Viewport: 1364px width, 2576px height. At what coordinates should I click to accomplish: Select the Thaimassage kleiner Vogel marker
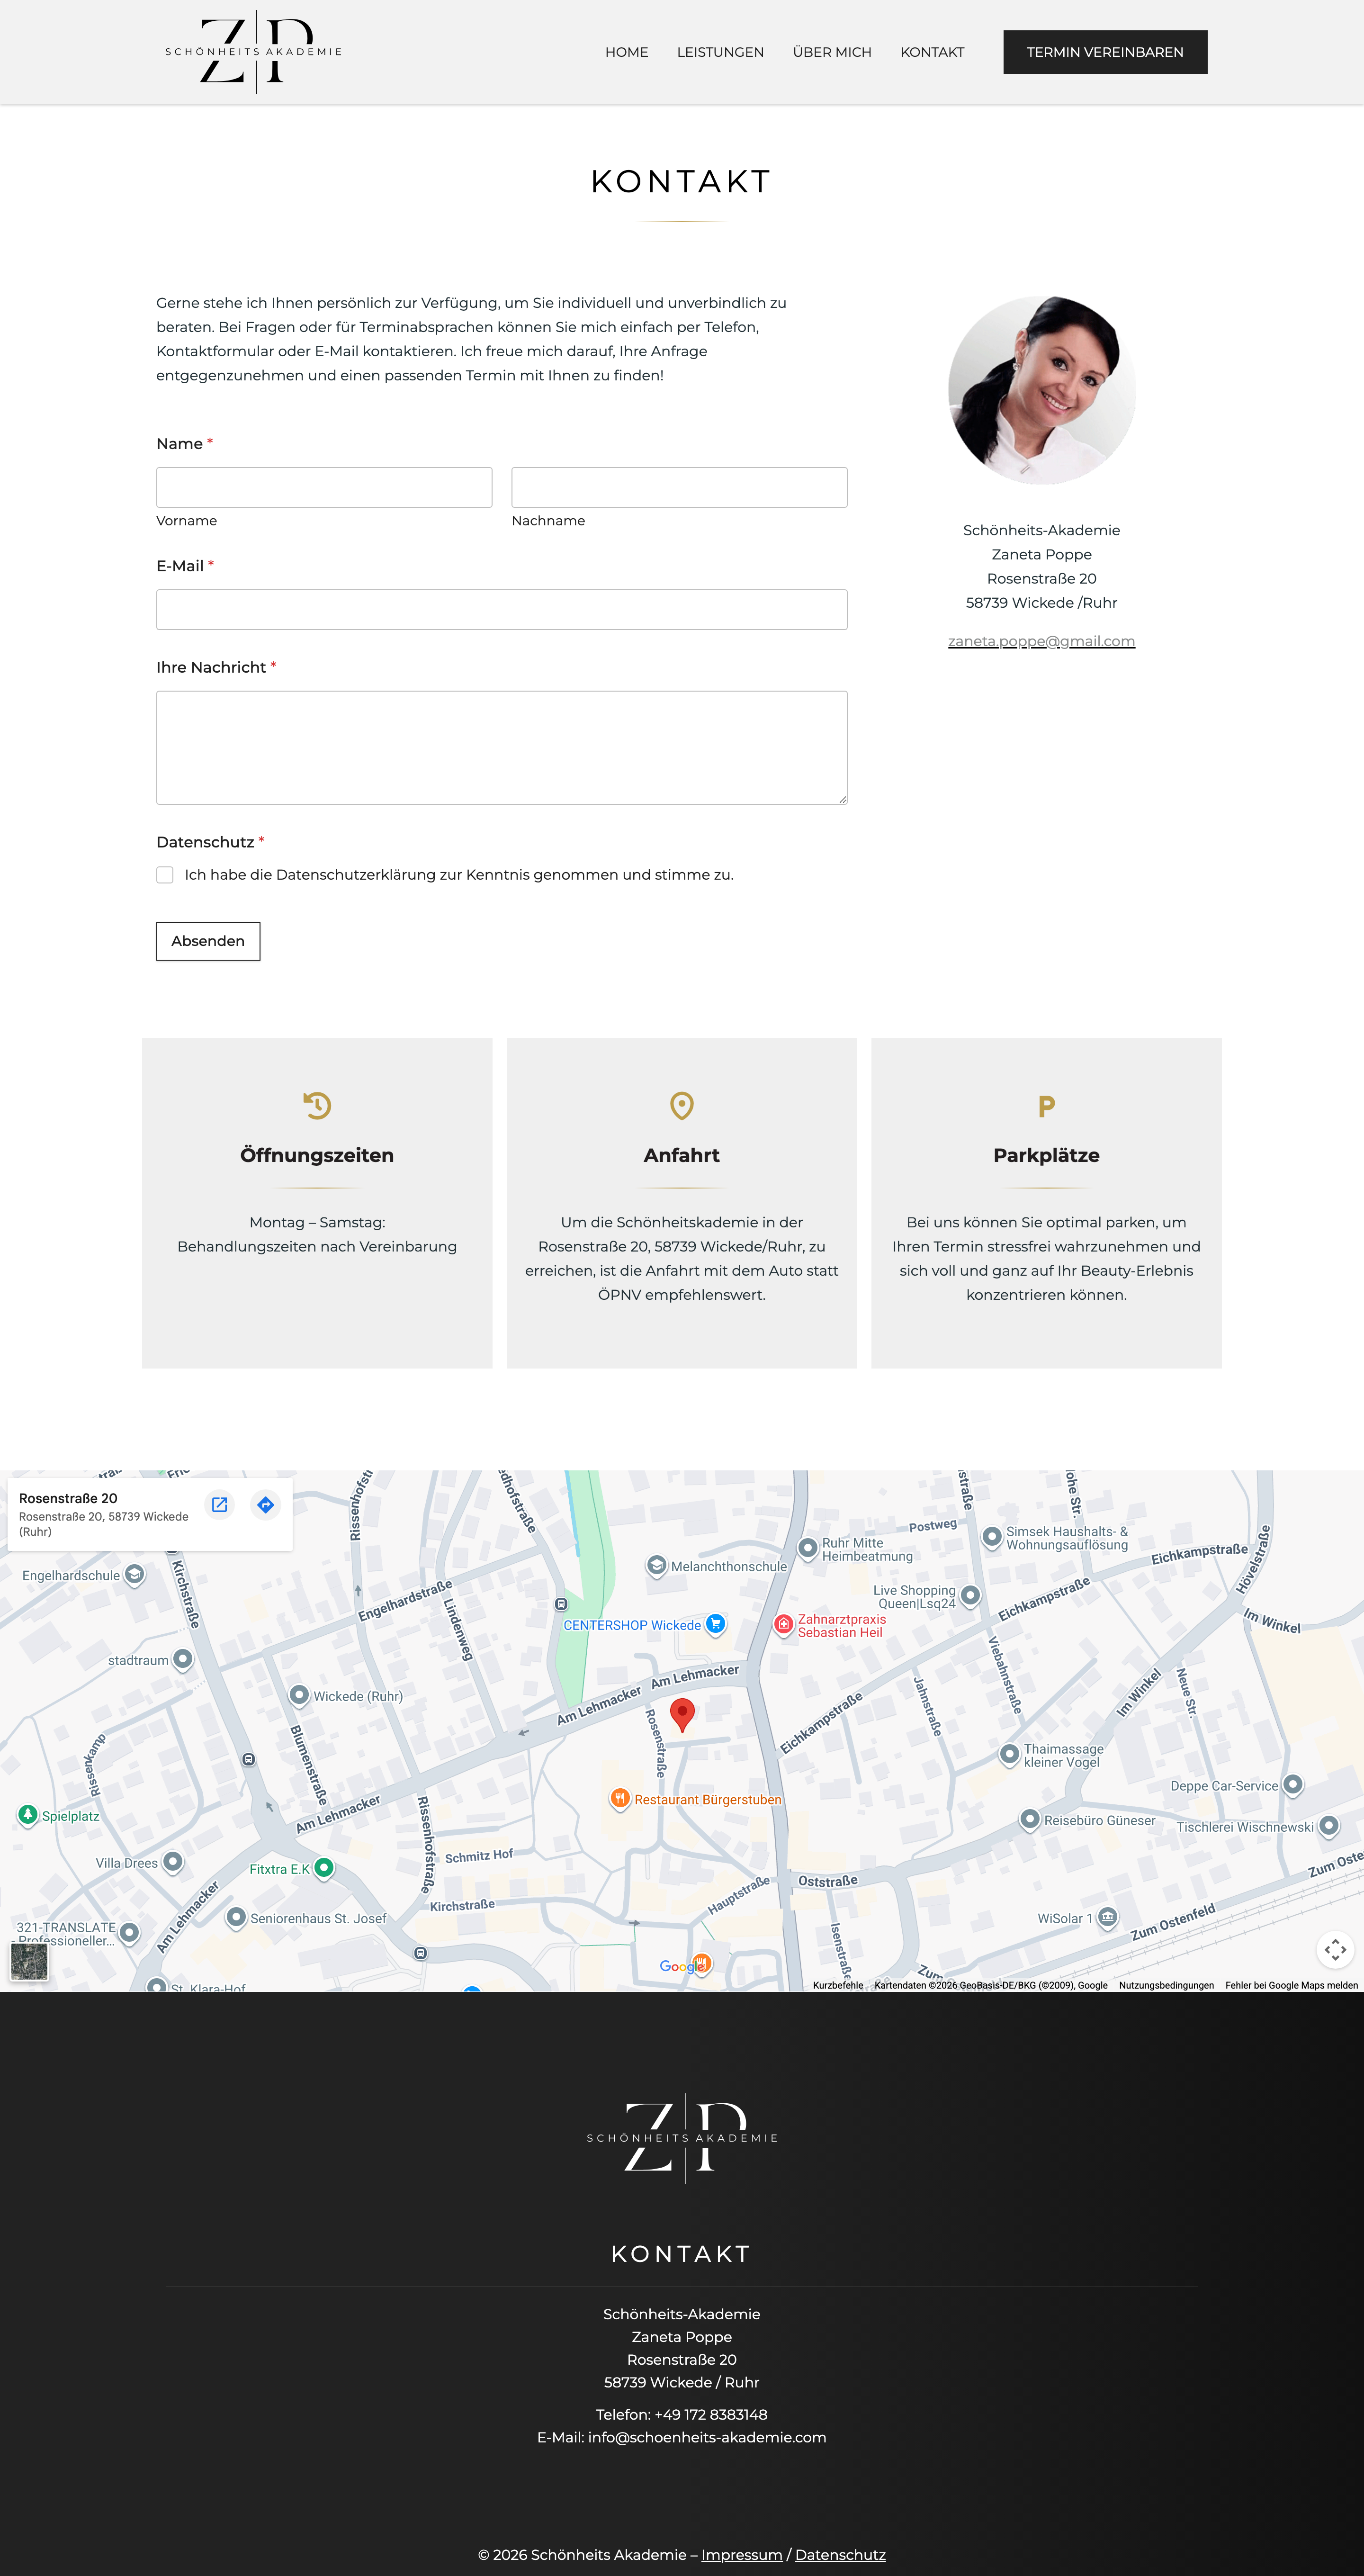point(1010,1754)
